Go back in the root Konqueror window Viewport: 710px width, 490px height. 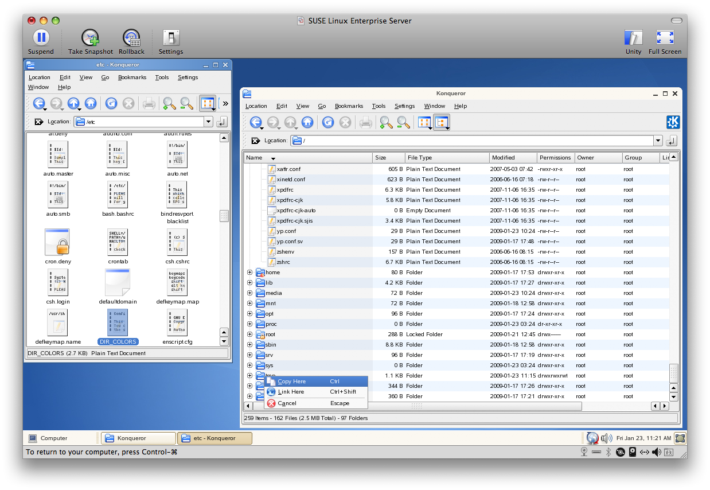point(256,122)
